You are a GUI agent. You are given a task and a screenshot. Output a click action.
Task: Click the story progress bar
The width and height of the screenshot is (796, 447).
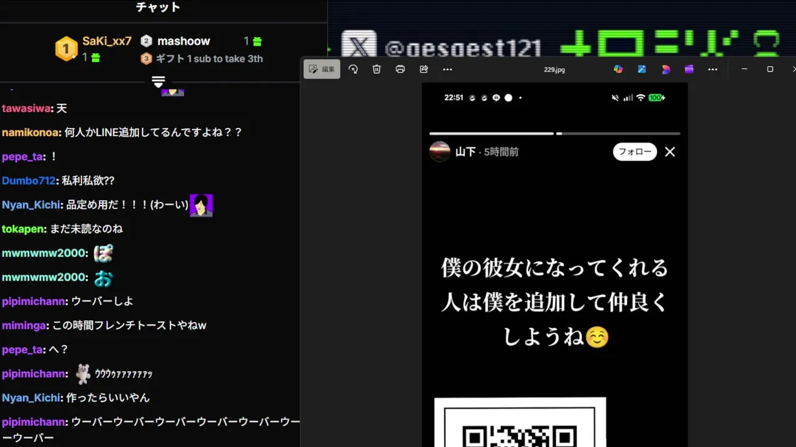point(555,133)
